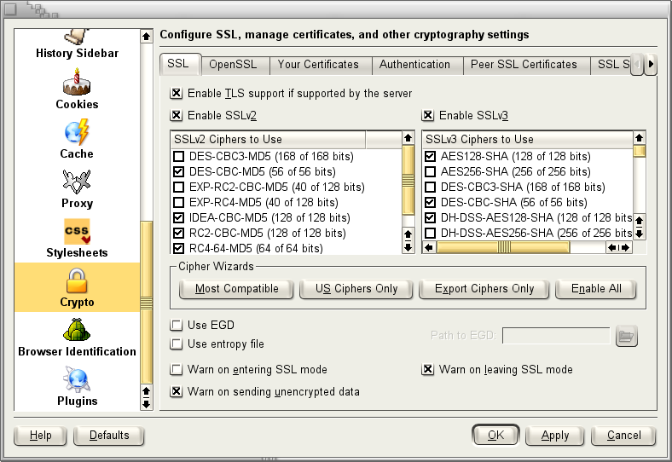Click the SSLv3 Ciphers to Use column header
The width and height of the screenshot is (672, 462).
point(528,139)
